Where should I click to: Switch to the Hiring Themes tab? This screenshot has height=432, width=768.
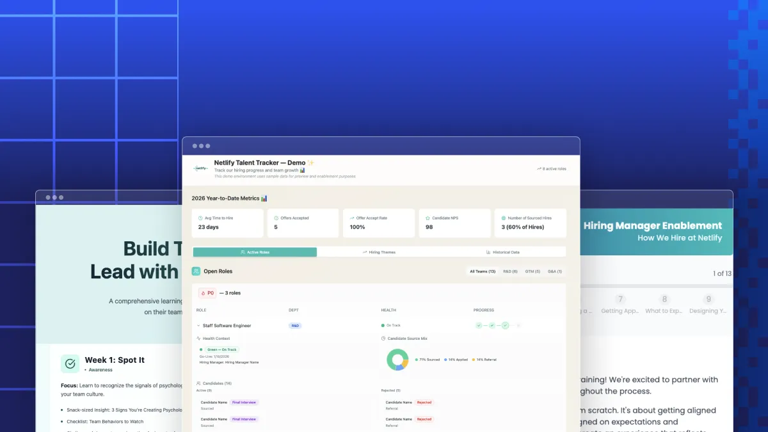tap(379, 252)
